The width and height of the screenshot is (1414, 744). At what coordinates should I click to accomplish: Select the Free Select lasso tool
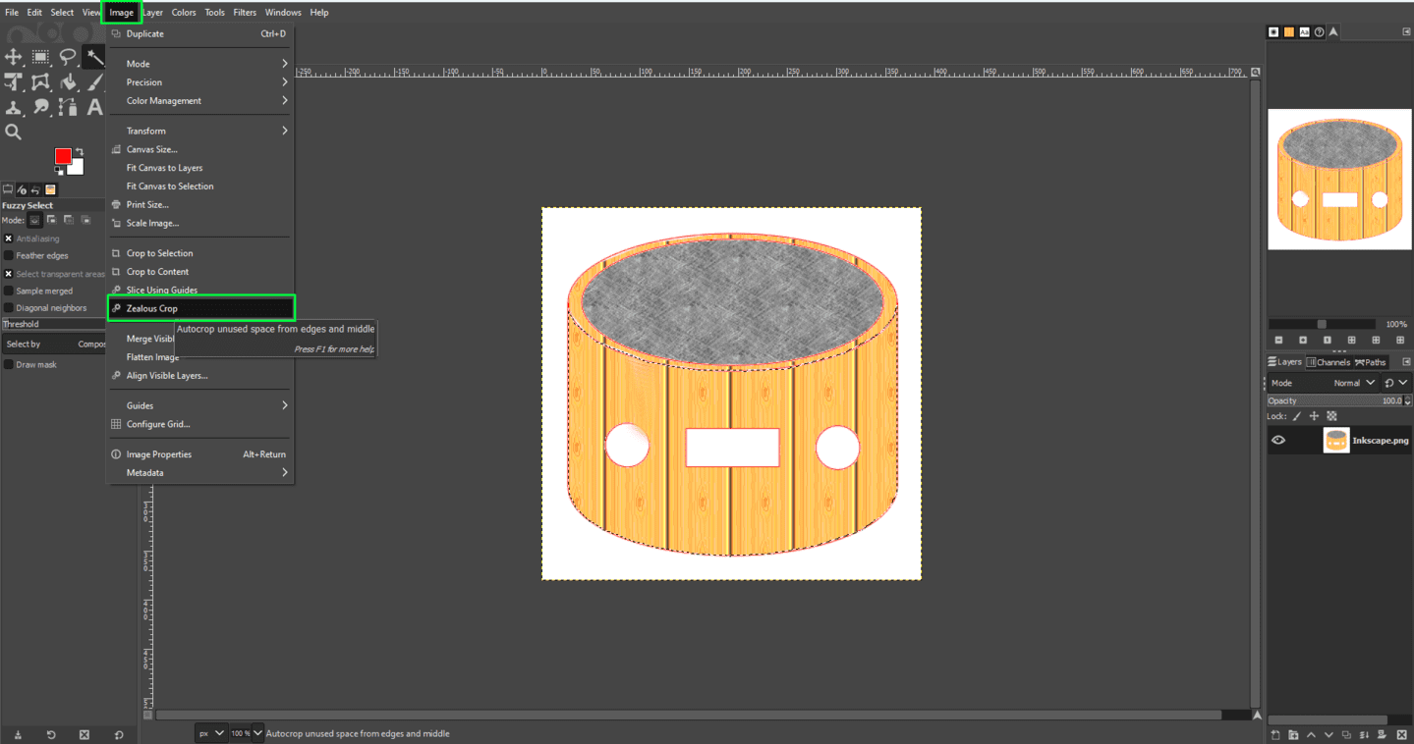point(68,57)
